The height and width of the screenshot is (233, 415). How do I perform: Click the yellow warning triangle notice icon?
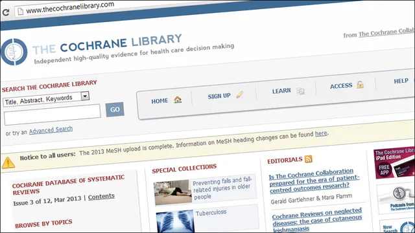click(x=8, y=162)
